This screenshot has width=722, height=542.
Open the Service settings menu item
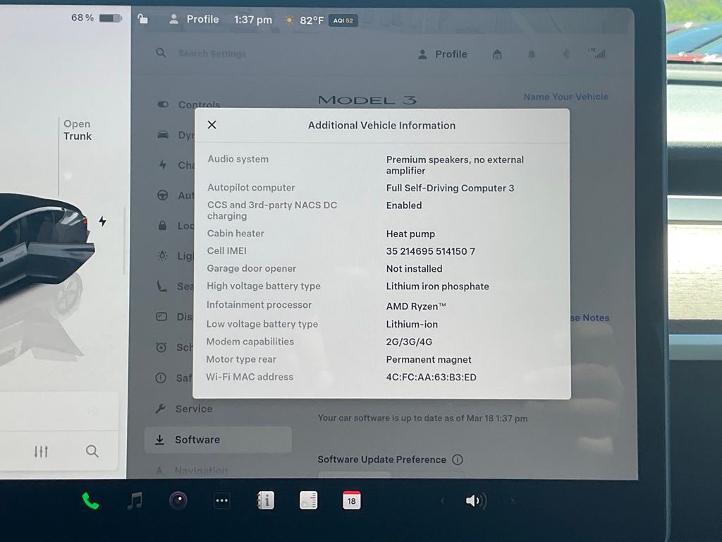tap(193, 409)
